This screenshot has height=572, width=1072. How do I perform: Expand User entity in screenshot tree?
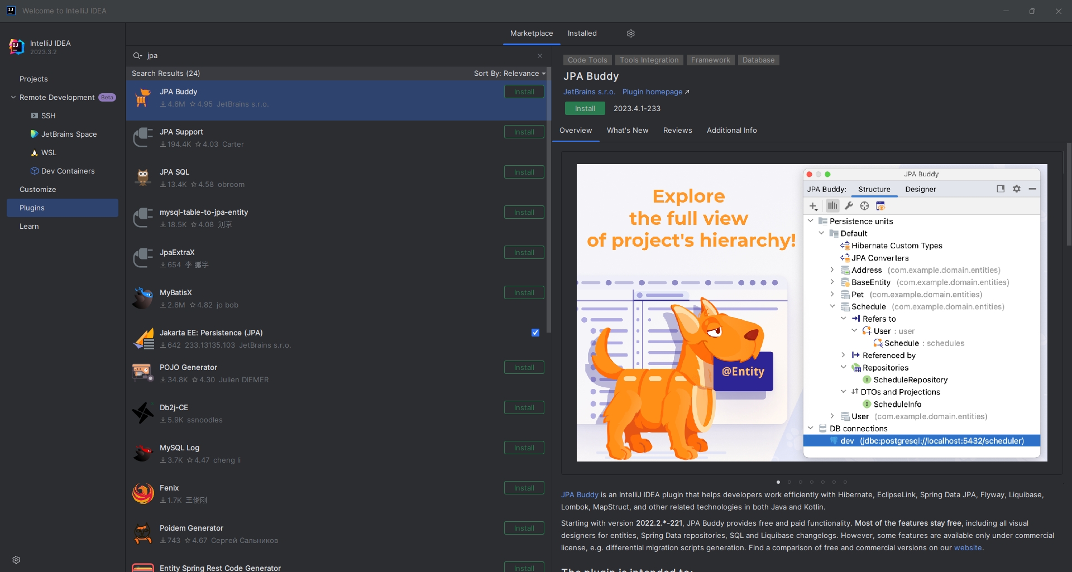[x=832, y=416]
